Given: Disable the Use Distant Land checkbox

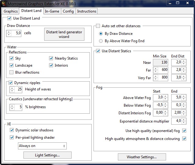Looking at the screenshot, I should point(9,18).
